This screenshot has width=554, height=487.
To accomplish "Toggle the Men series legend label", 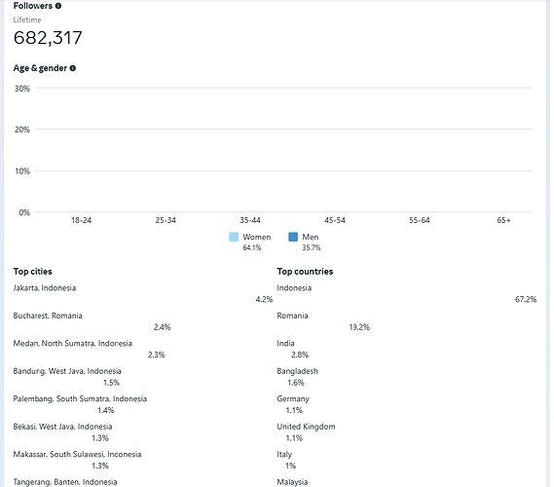I will 311,237.
